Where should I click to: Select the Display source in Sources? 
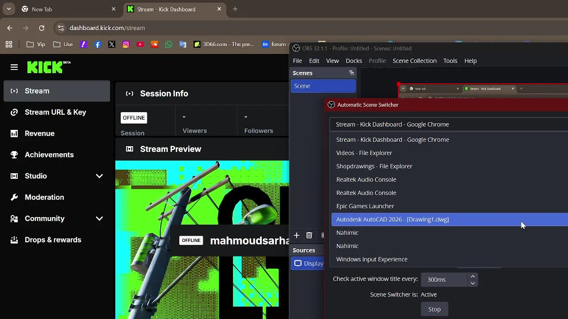pos(308,263)
